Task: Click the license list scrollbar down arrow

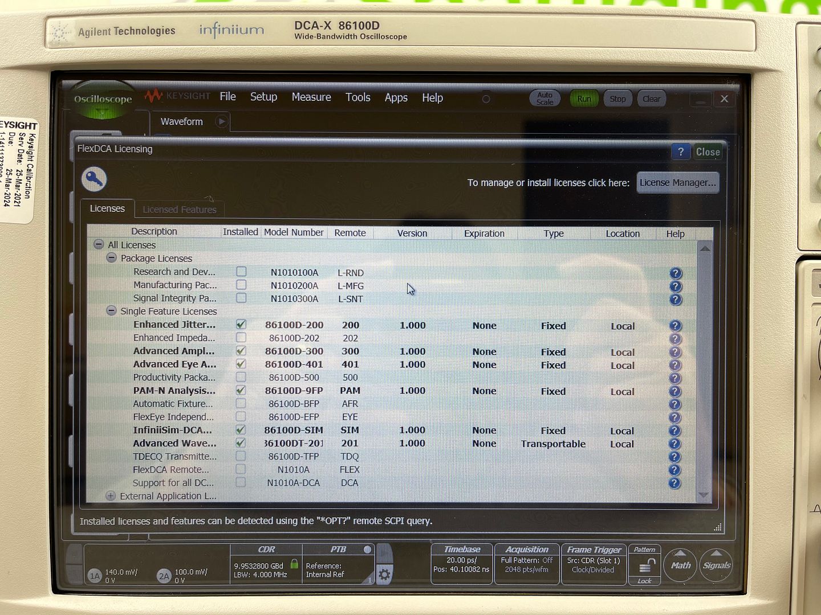Action: 704,495
